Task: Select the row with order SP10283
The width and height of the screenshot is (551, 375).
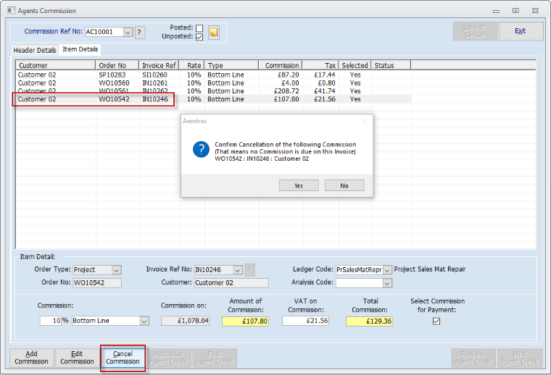Action: 213,75
